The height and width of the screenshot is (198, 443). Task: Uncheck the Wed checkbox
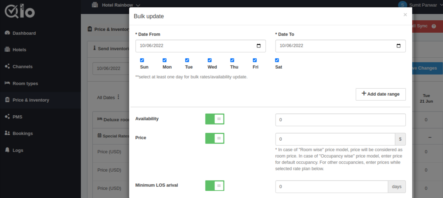210,60
